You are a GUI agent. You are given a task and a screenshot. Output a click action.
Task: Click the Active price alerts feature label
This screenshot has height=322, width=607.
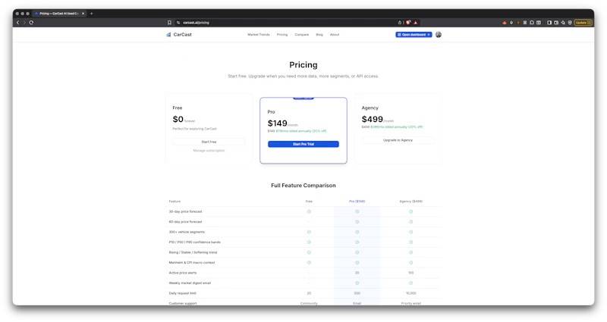[x=183, y=273]
